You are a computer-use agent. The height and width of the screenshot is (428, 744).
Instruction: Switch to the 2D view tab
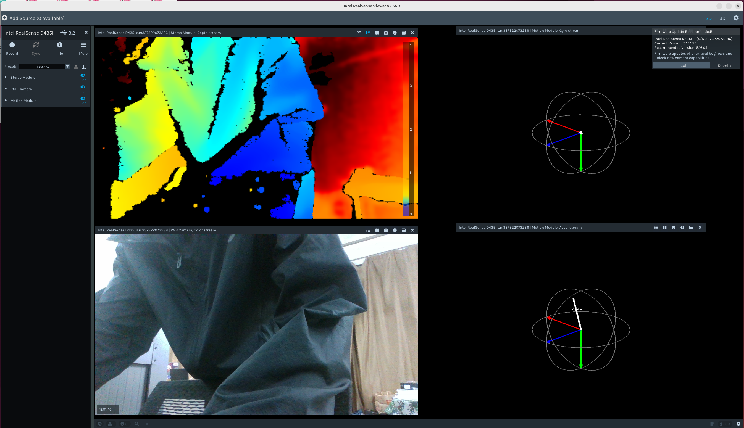708,18
